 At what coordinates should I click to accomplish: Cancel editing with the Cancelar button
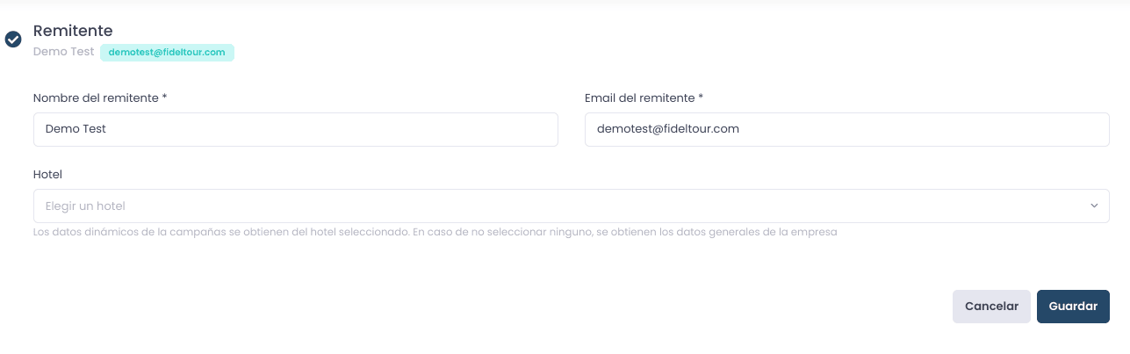[991, 307]
